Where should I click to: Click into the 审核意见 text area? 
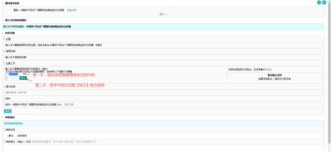tap(163, 148)
